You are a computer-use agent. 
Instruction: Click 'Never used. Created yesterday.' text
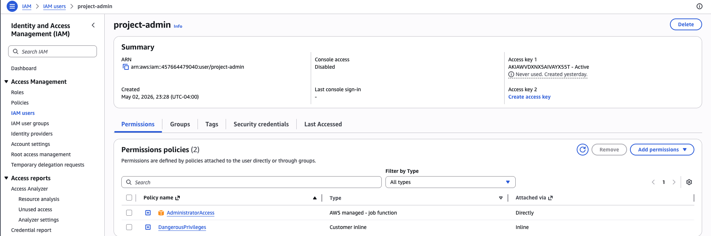[552, 74]
